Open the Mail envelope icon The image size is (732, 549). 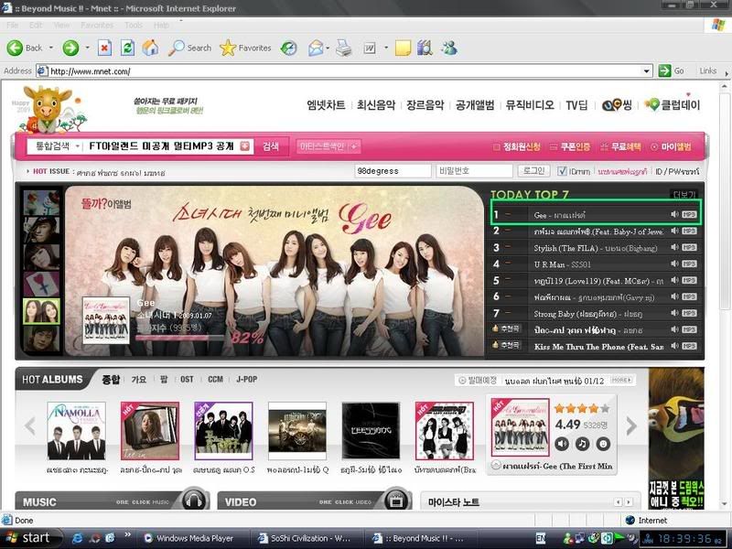coord(316,48)
